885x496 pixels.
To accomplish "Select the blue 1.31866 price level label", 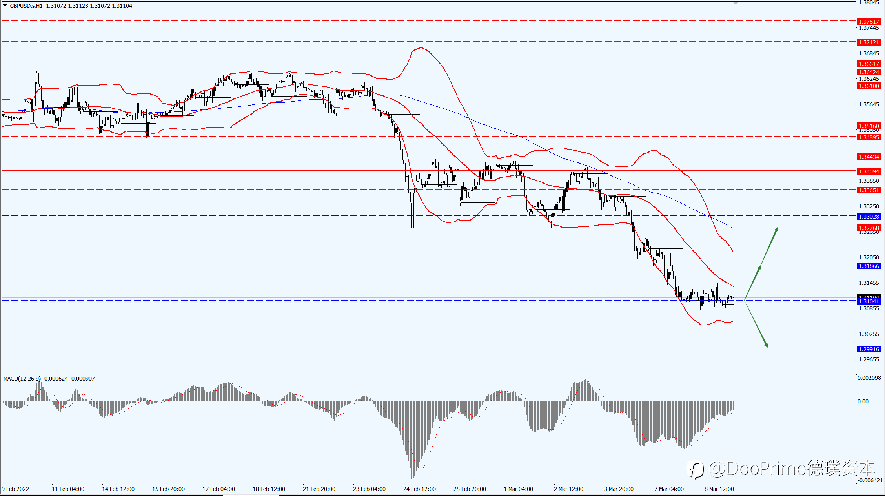I will coord(869,266).
